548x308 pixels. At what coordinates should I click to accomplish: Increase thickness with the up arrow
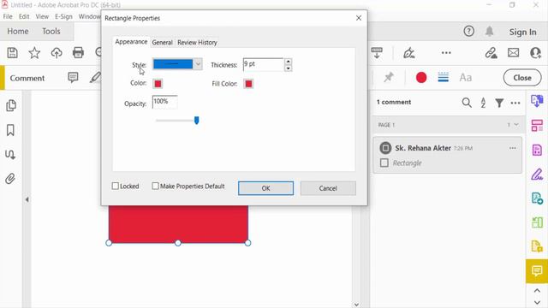pyautogui.click(x=288, y=62)
